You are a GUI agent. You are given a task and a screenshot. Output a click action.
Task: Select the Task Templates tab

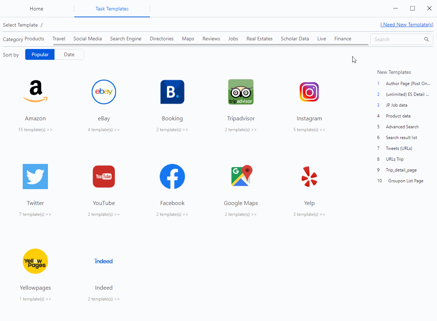pyautogui.click(x=112, y=9)
